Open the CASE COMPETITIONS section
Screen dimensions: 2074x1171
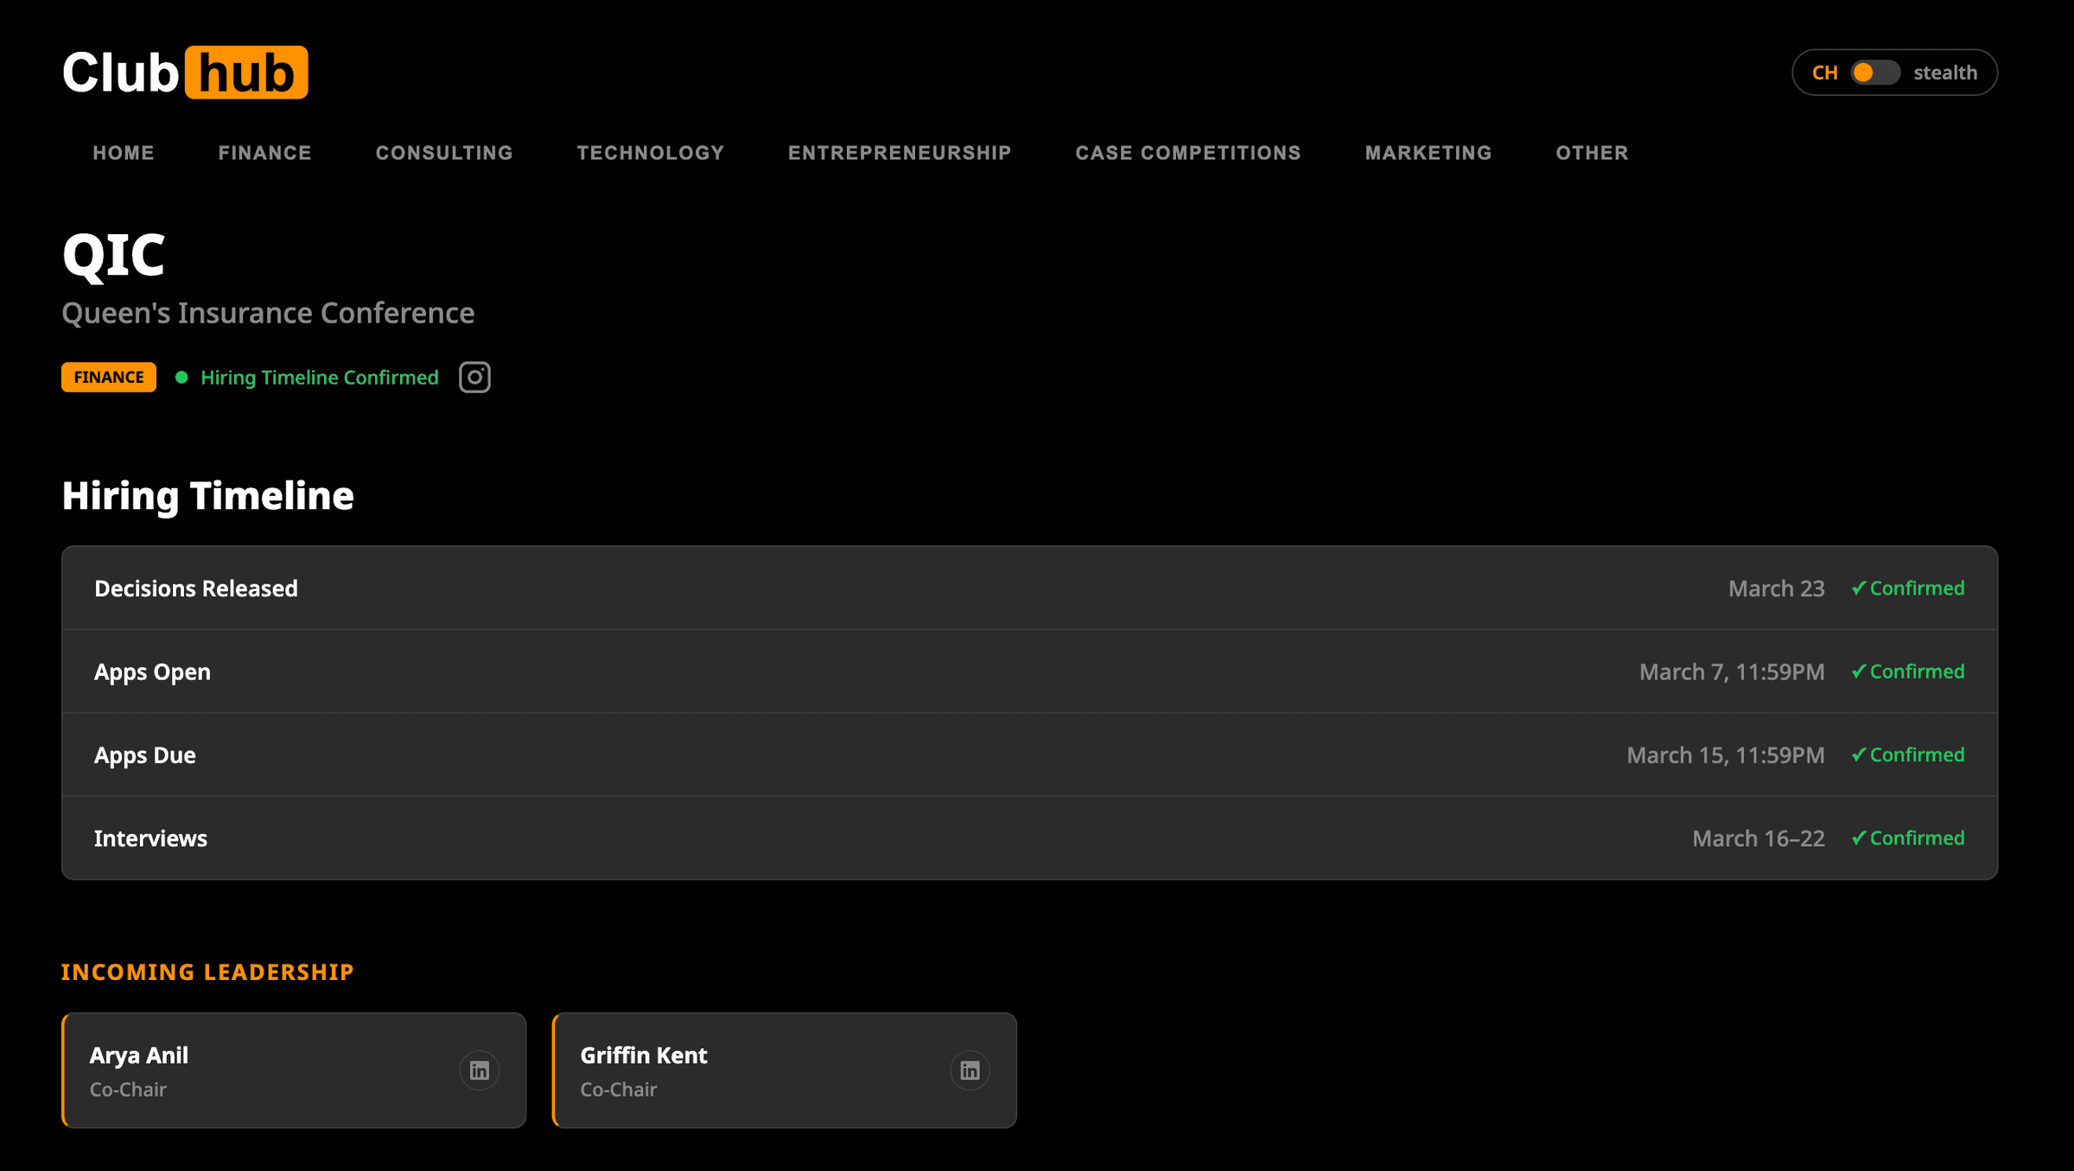pos(1188,153)
